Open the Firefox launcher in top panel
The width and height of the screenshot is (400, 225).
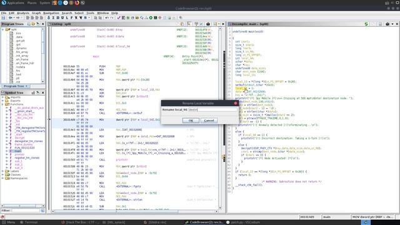coord(77,2)
